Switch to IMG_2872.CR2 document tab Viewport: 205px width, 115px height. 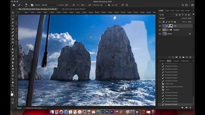click(74, 9)
